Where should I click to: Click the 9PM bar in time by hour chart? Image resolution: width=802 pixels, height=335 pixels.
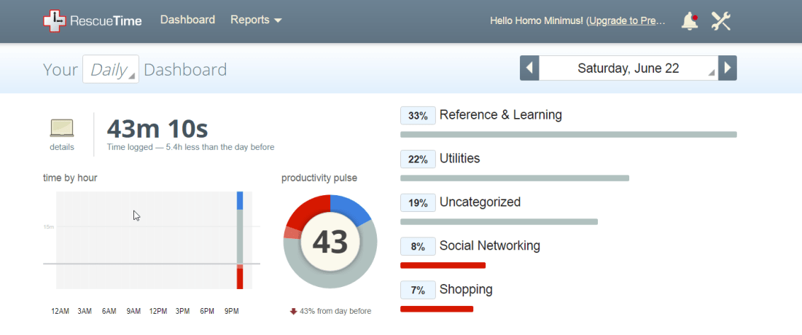tap(239, 240)
